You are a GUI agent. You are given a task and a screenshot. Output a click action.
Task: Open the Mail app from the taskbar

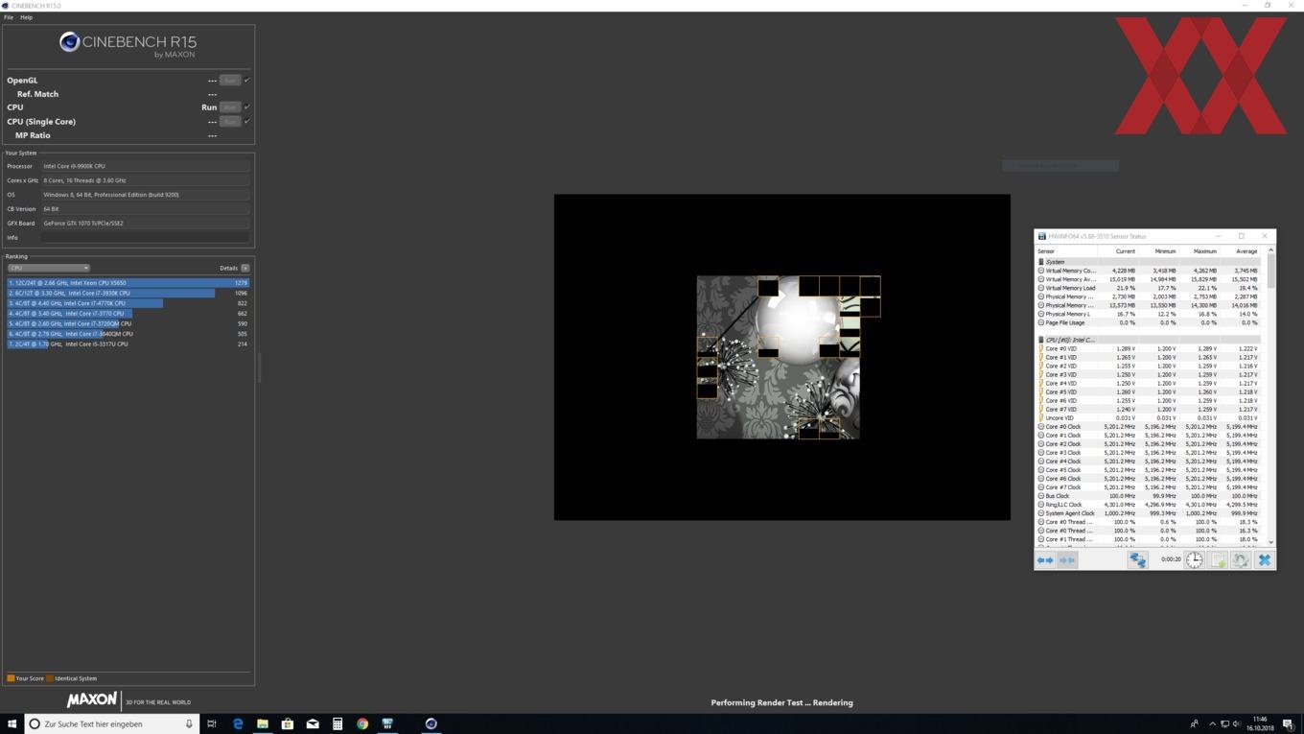(313, 723)
